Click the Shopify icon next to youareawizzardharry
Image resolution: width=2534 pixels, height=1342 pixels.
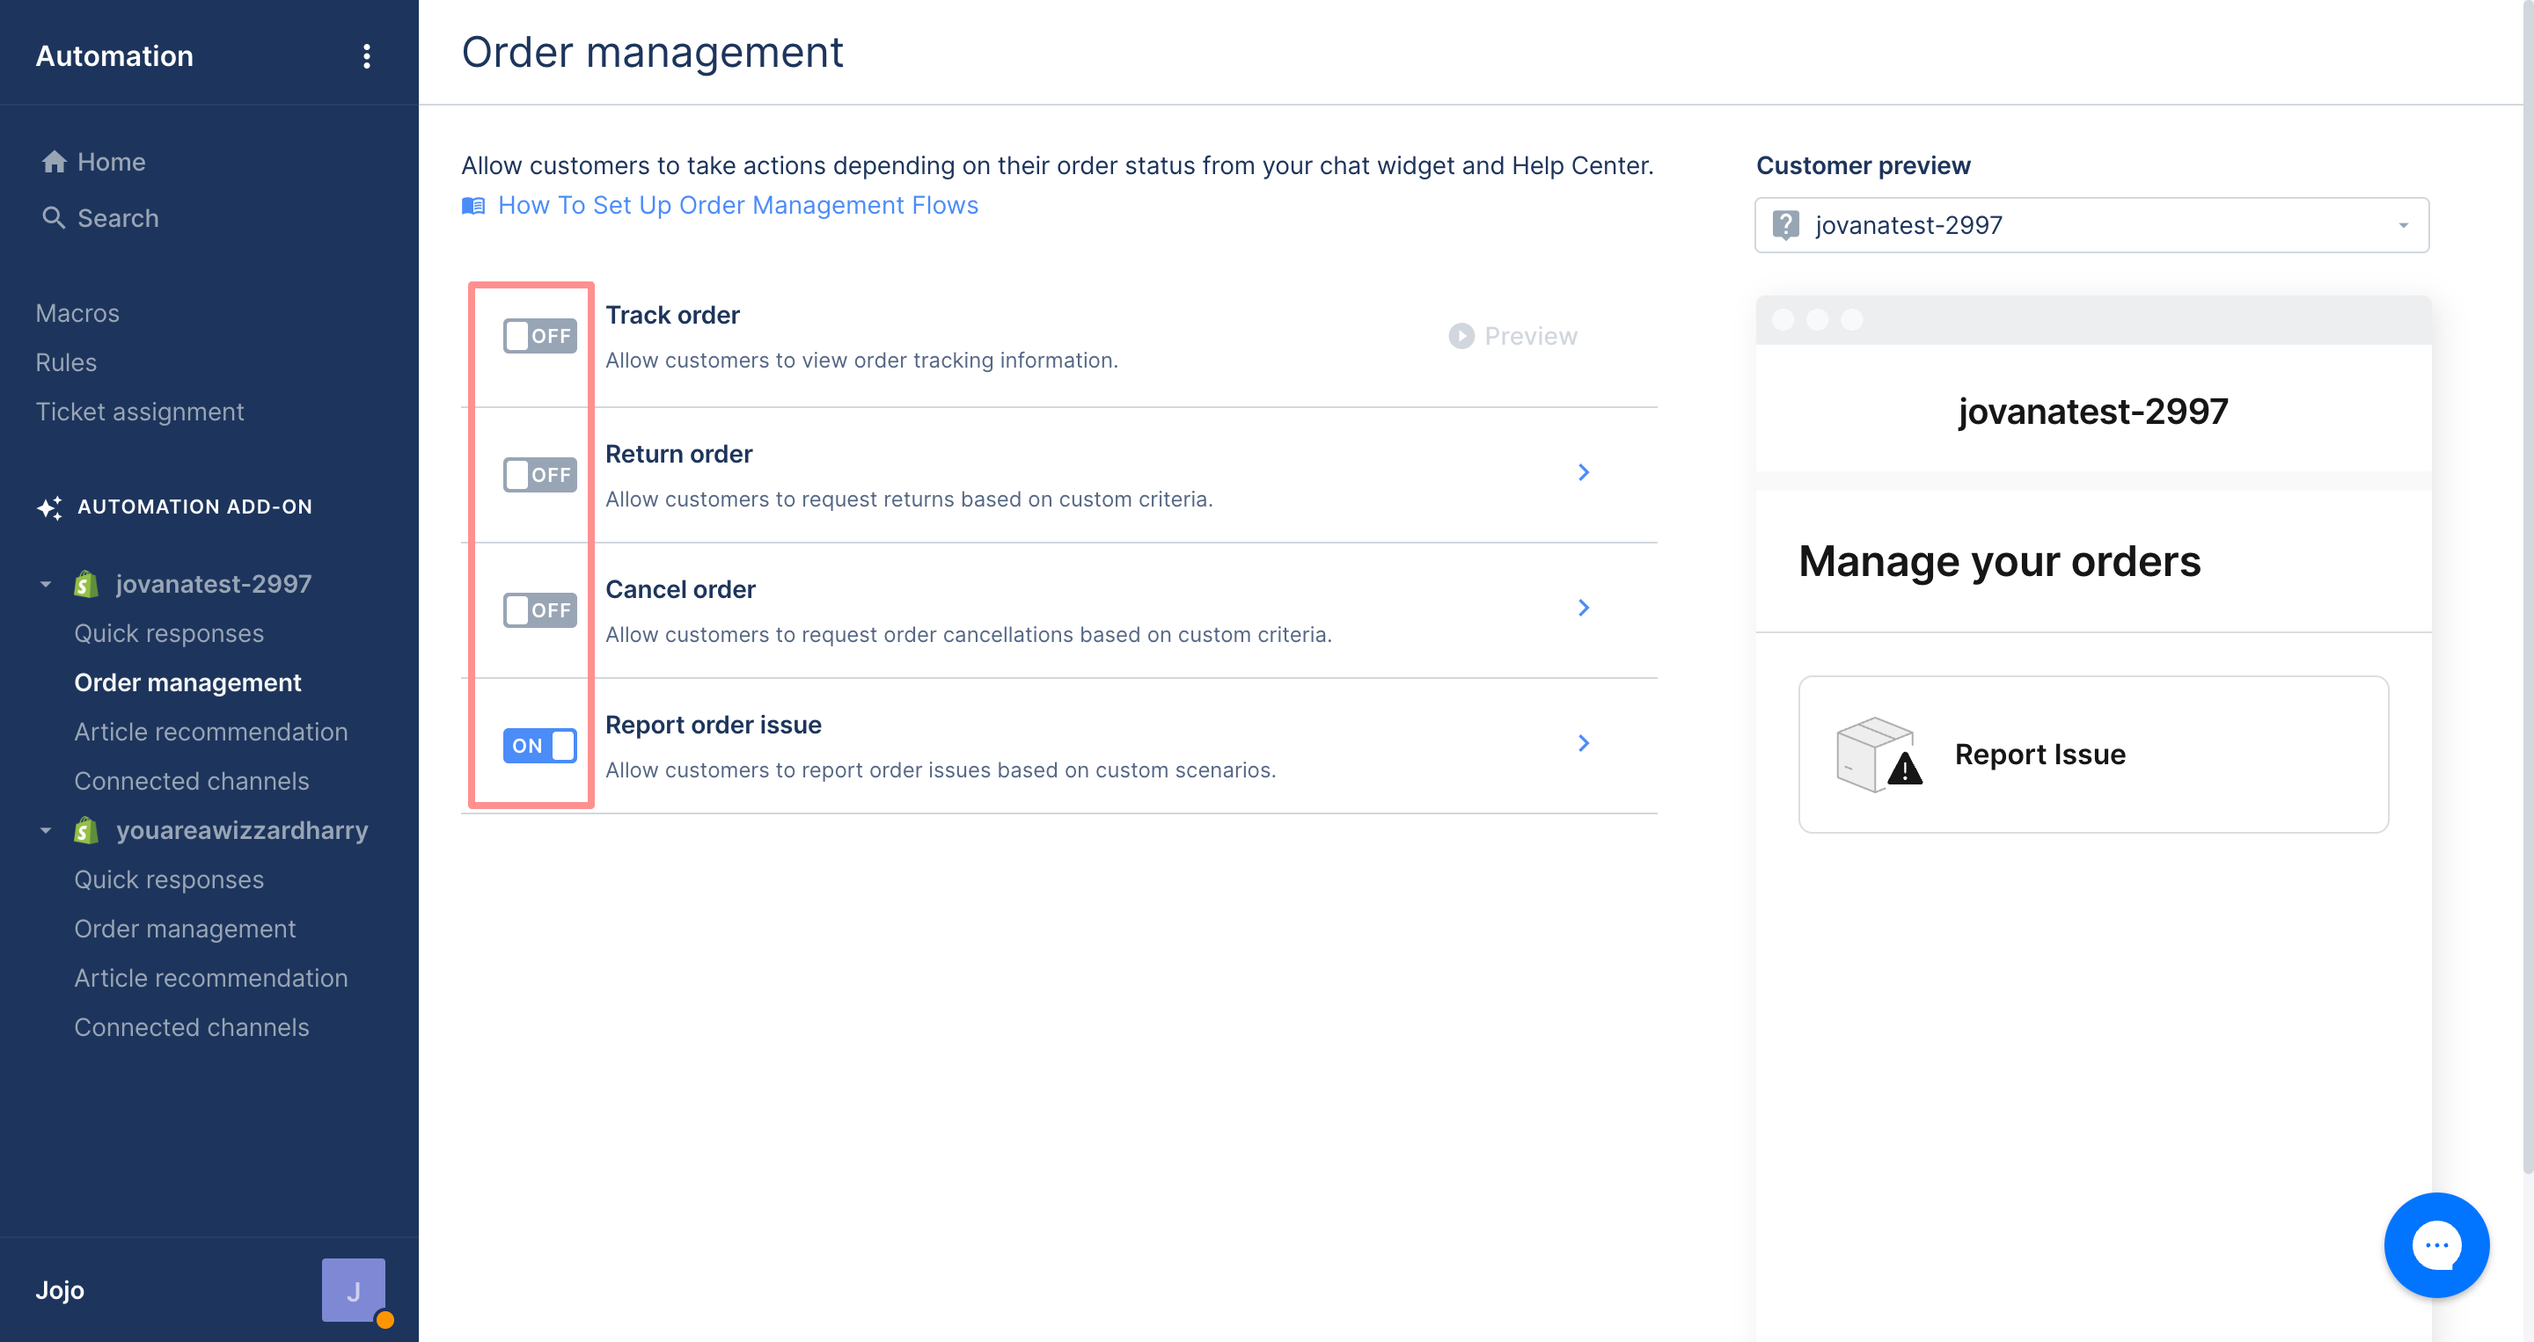(85, 830)
